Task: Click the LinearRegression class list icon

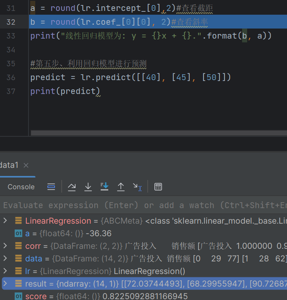Action: (18, 221)
